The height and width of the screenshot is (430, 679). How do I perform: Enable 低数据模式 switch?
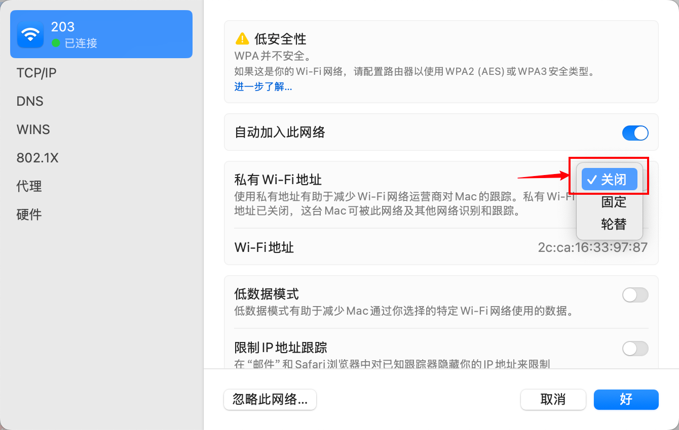(x=635, y=295)
